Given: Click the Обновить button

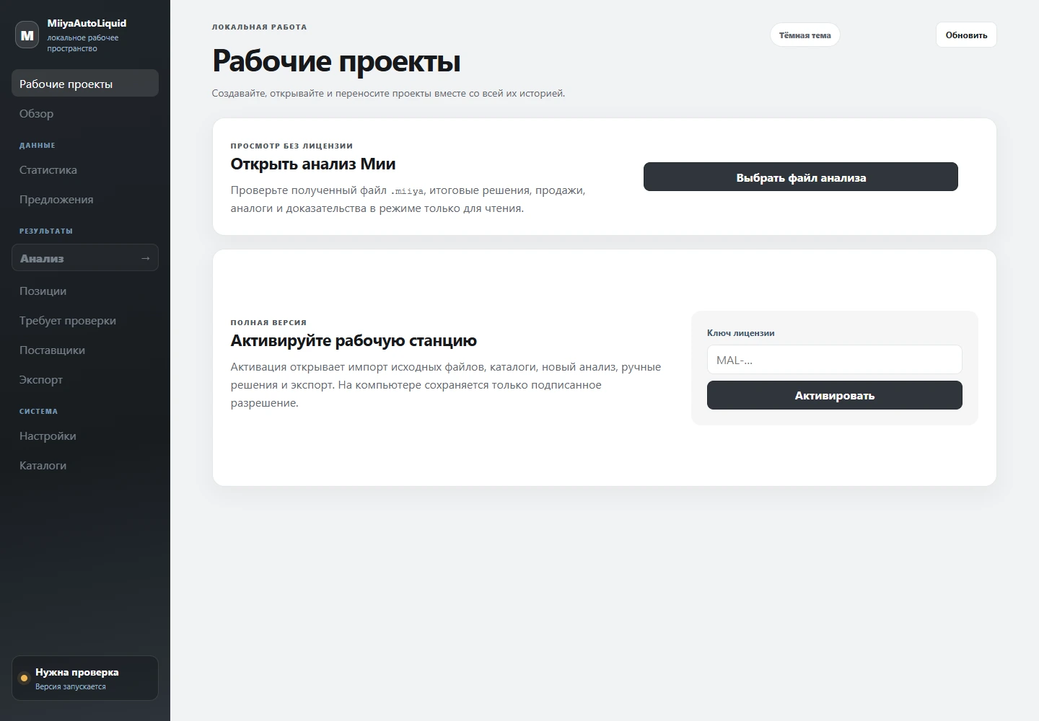Looking at the screenshot, I should coord(966,35).
